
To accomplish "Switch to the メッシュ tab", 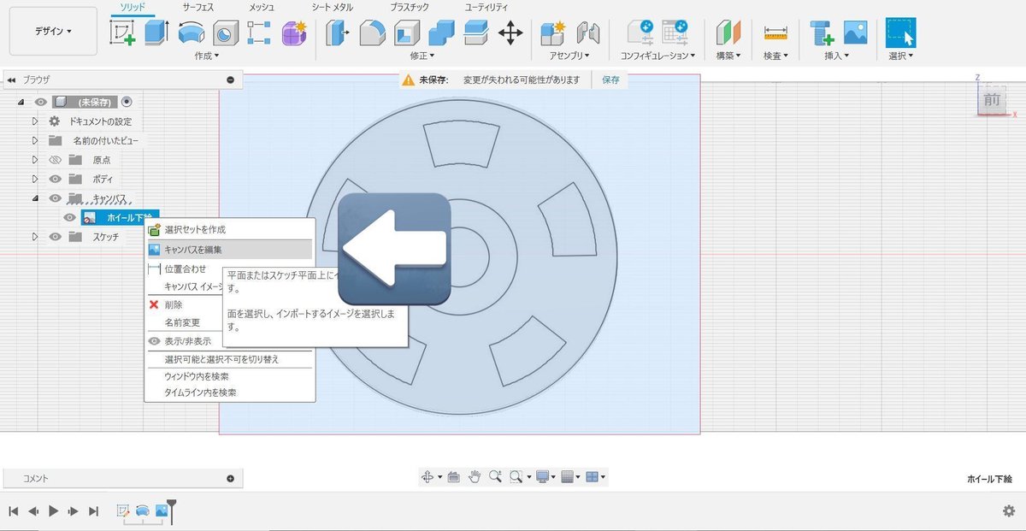I will click(262, 7).
